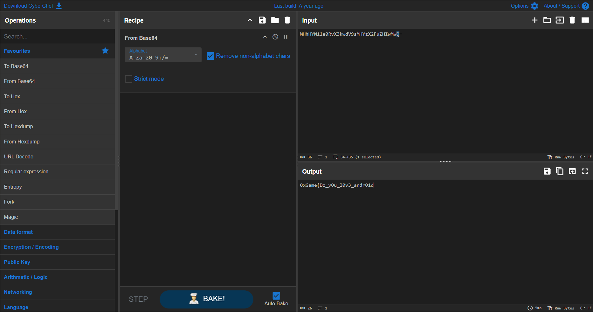
Task: Turn off Auto Bake
Action: click(x=276, y=296)
